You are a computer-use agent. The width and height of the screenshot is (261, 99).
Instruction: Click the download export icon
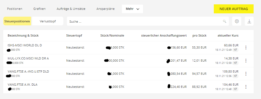[249, 21]
